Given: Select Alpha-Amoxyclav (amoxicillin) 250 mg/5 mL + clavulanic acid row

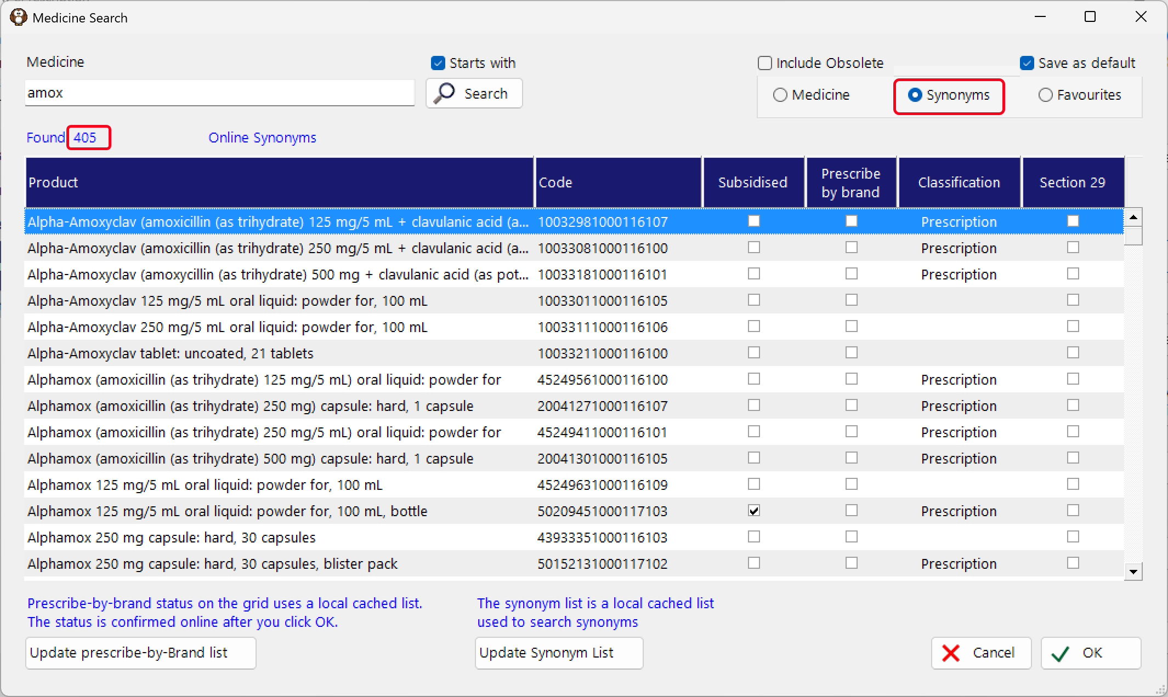Looking at the screenshot, I should coord(574,248).
